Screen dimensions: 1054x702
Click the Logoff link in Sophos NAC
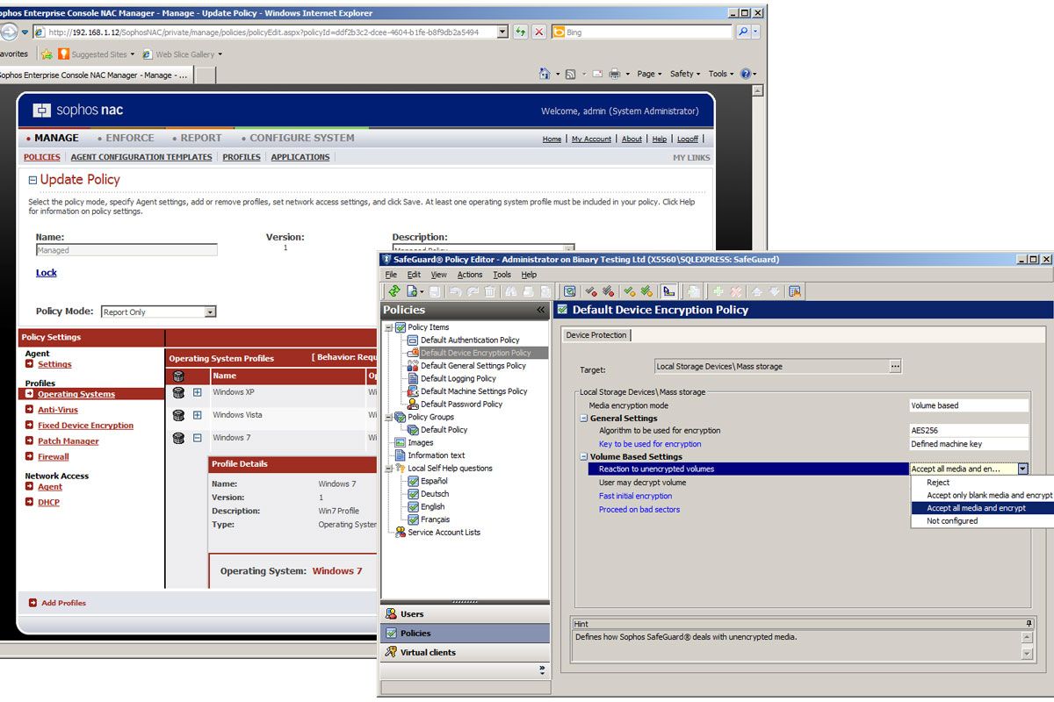[x=688, y=139]
